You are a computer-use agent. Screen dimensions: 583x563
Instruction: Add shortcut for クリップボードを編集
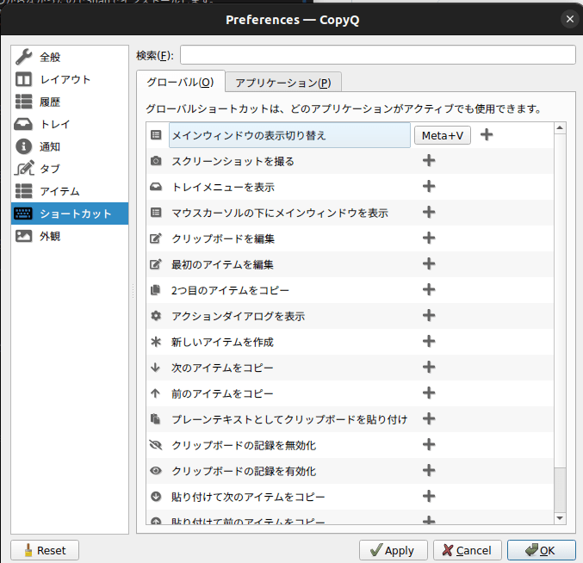pos(429,238)
